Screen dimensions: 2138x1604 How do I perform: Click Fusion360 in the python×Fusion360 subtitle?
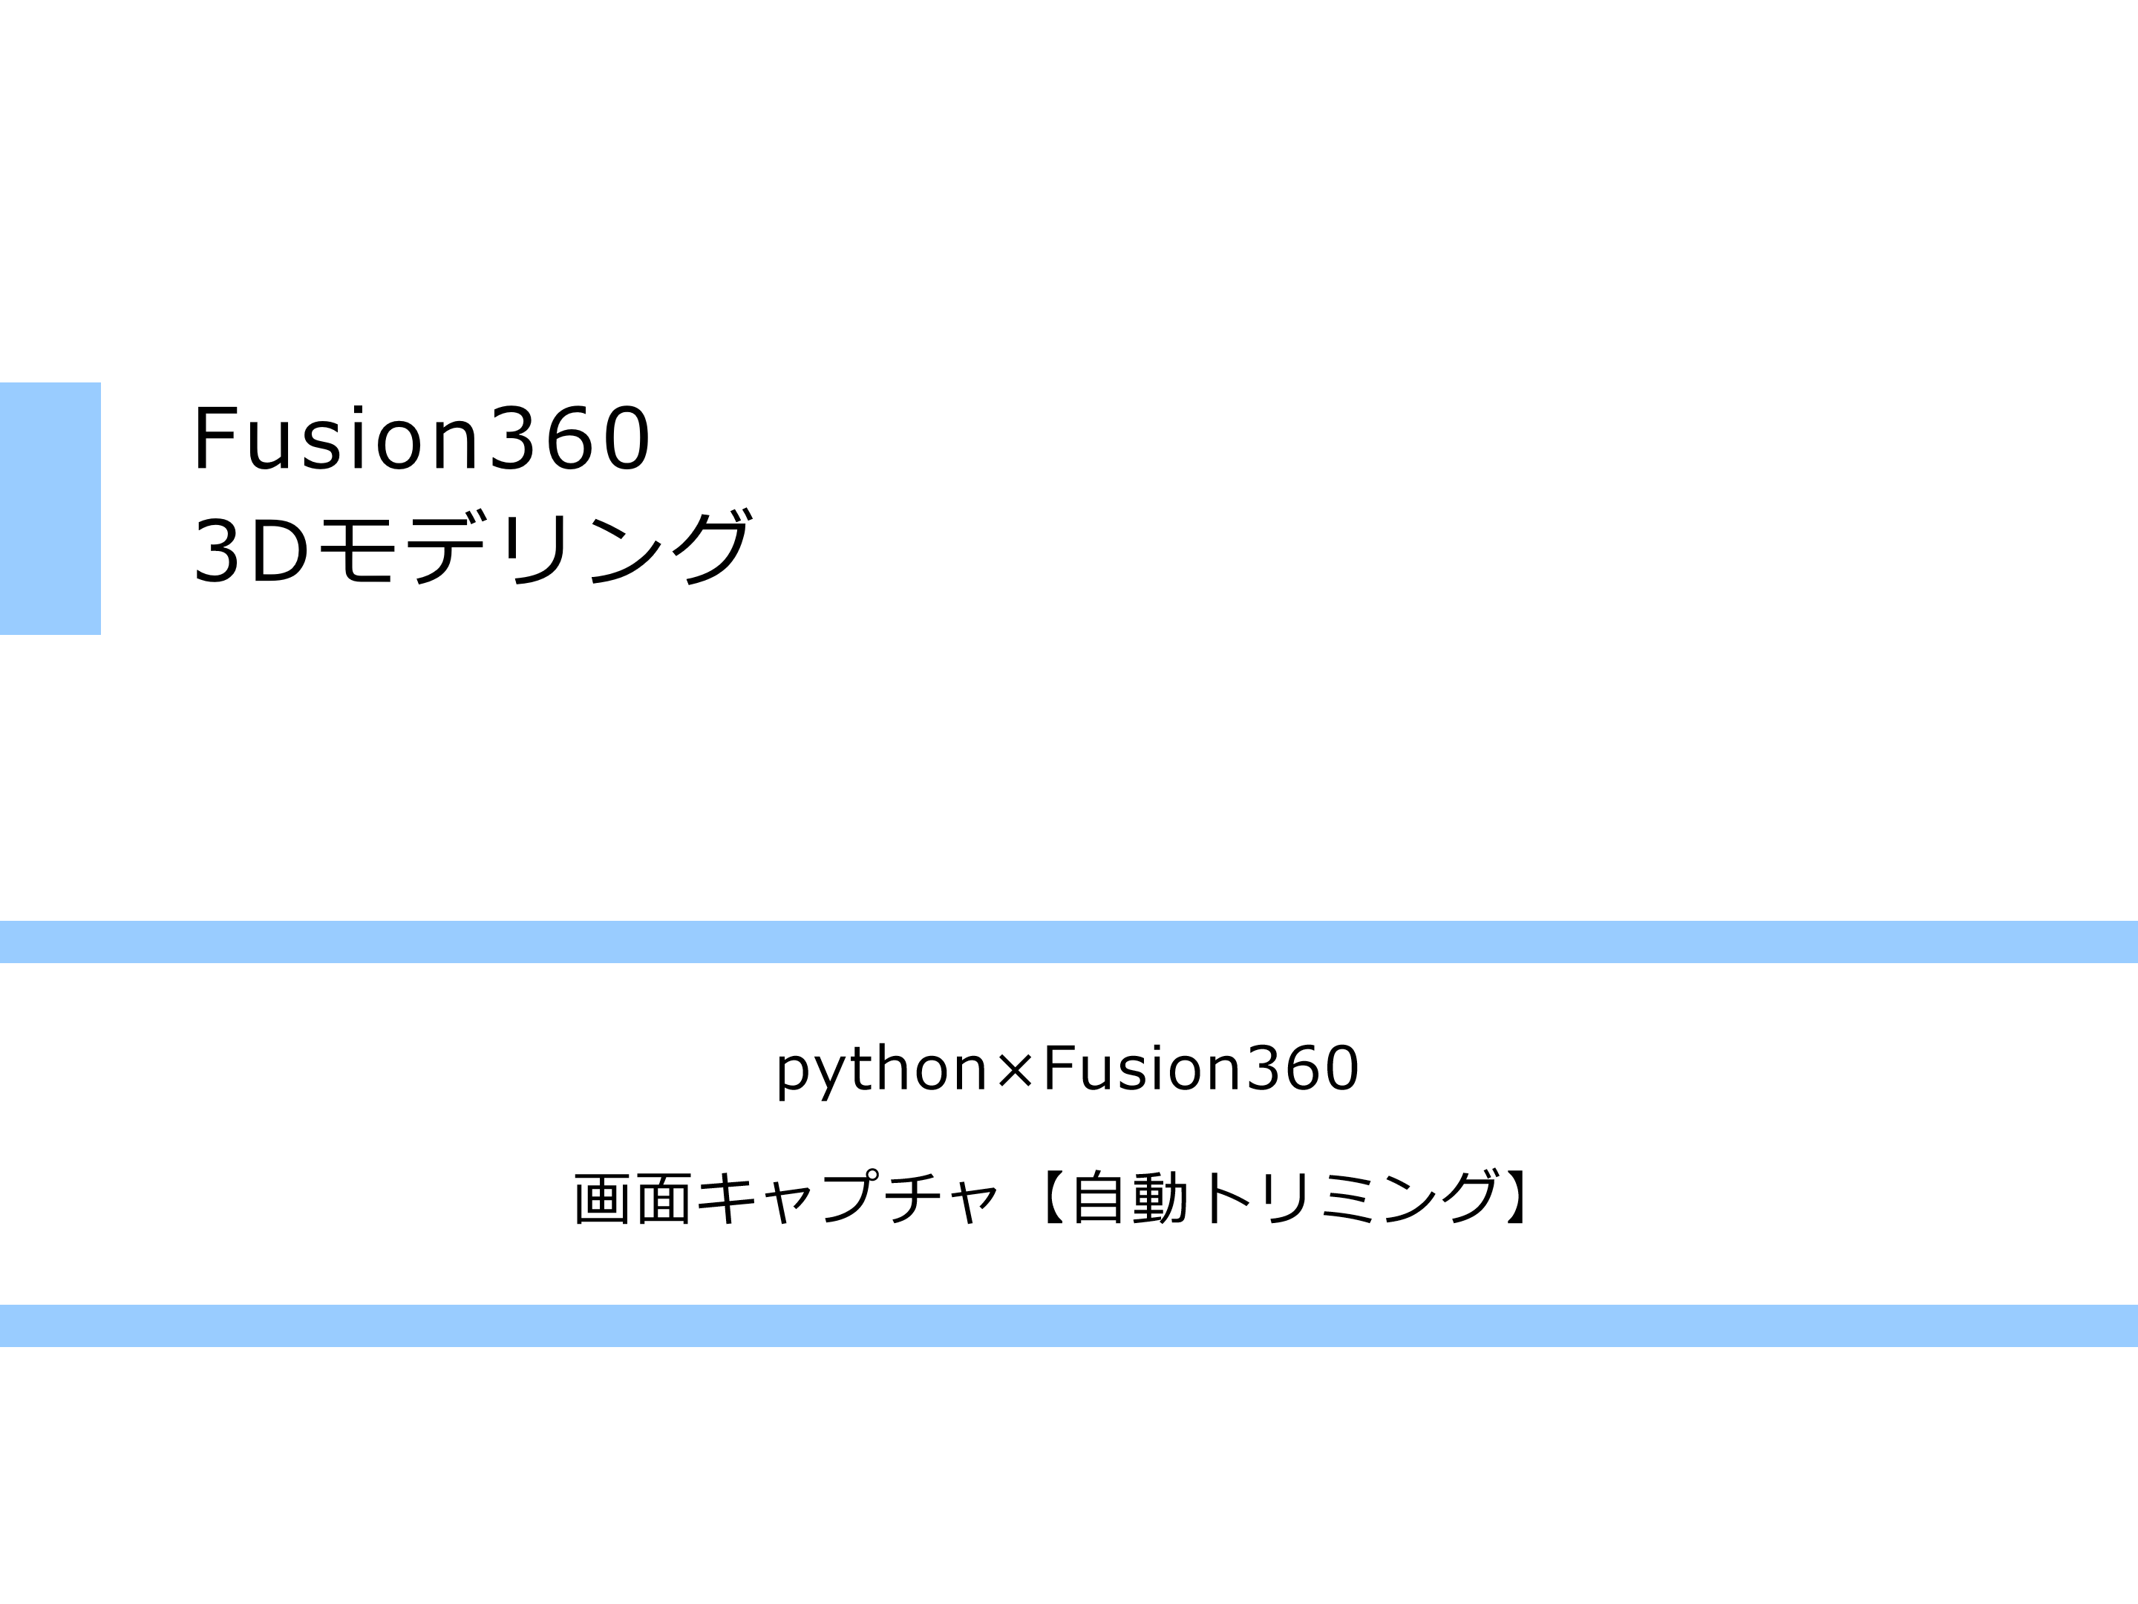pos(1201,1069)
